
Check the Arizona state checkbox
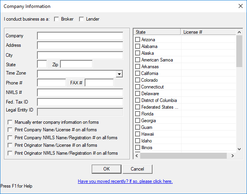point(137,40)
